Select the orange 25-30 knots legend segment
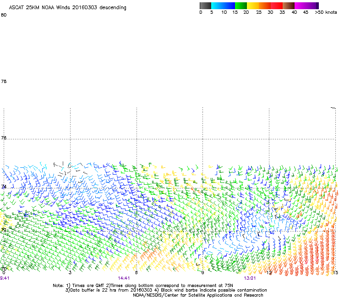This screenshot has width=339, height=298. click(265, 6)
